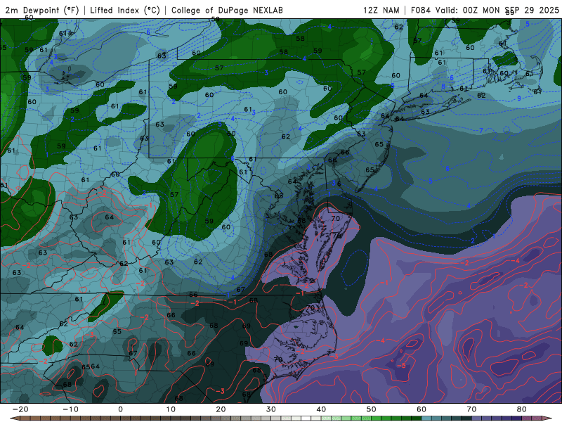Click the 80 tick label on color scale
Image resolution: width=562 pixels, height=422 pixels.
point(522,409)
